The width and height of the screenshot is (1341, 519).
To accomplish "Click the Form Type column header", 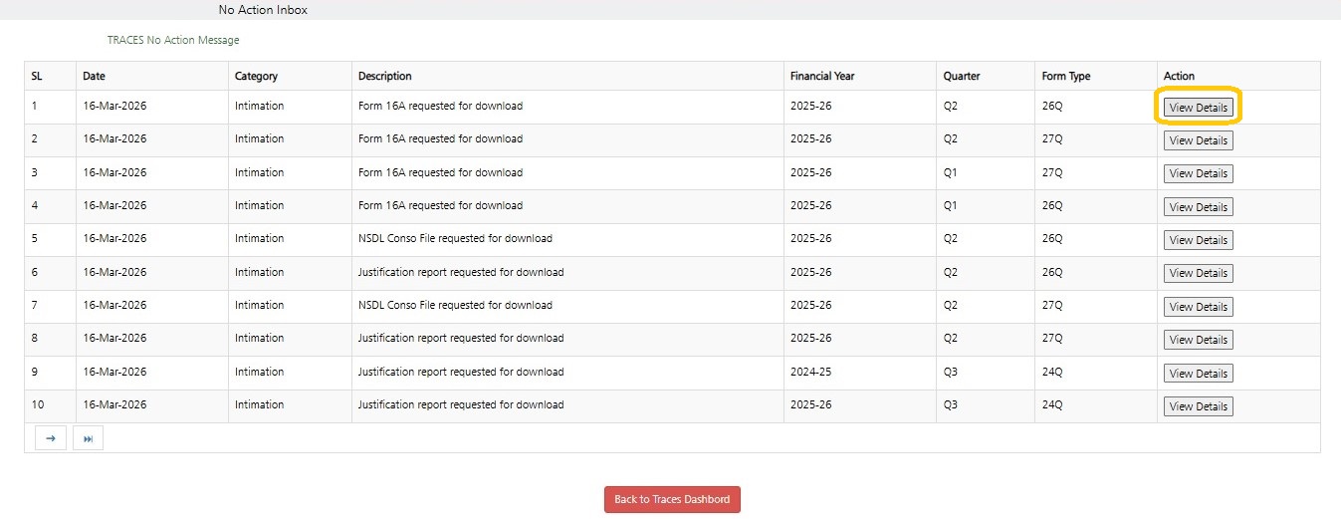I will (x=1065, y=76).
